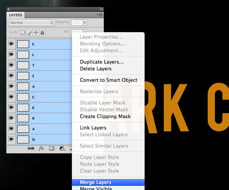The image size is (229, 190).
Task: Open the Layers panel options menu
Action: point(100,15)
